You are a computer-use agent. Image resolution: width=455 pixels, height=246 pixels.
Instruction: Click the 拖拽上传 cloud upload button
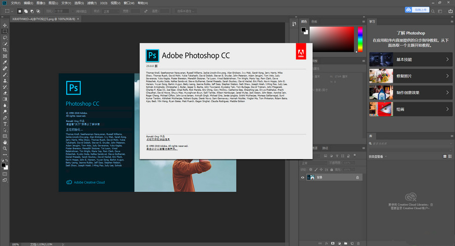pos(421,10)
